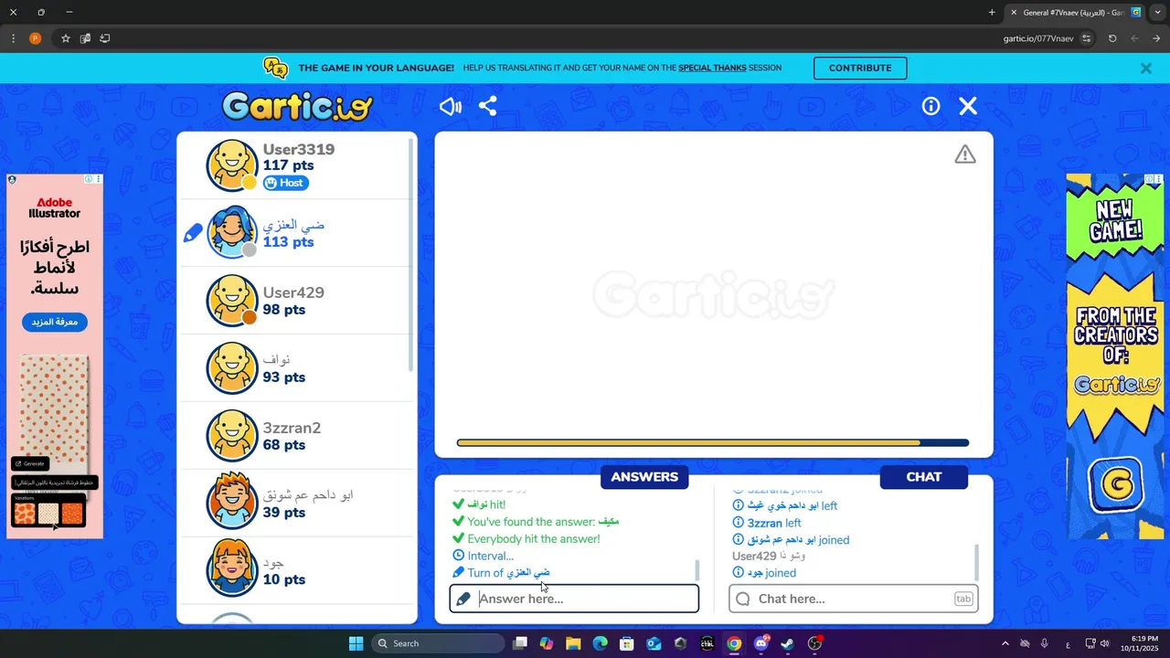This screenshot has height=658, width=1170.
Task: Click the "68 pts" score
Action: [x=284, y=445]
